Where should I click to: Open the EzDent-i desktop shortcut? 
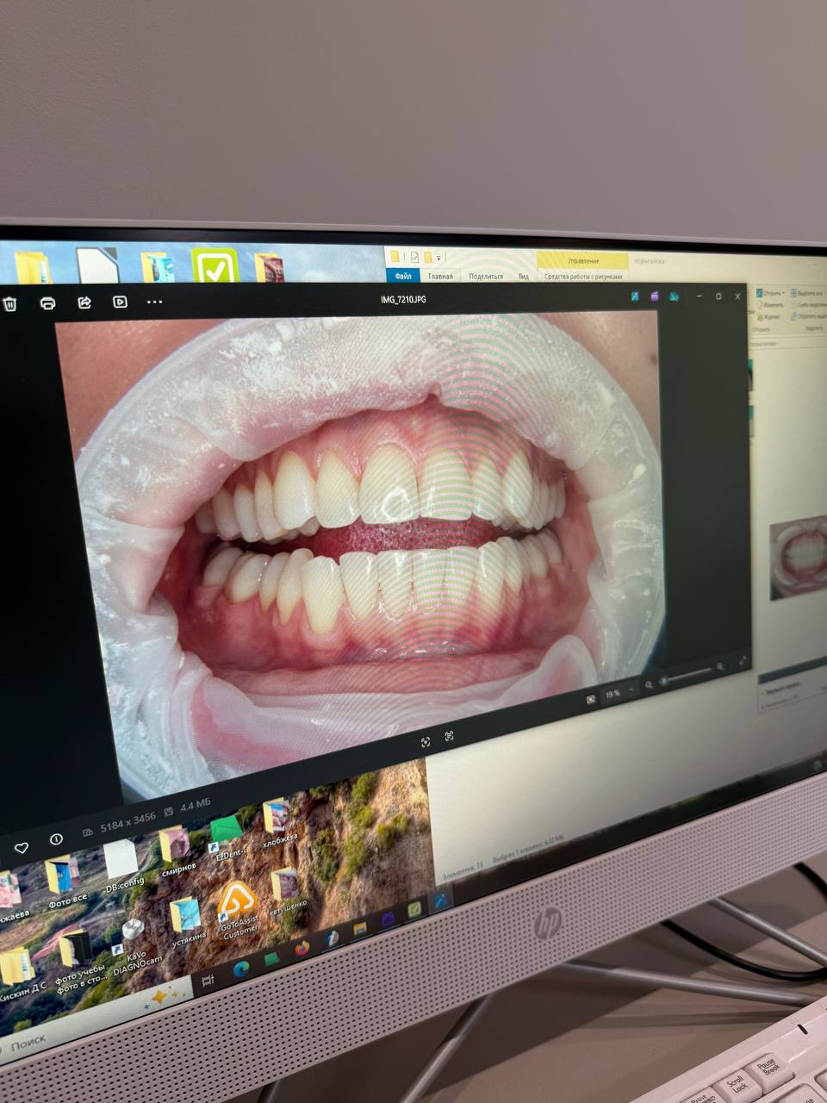click(227, 839)
